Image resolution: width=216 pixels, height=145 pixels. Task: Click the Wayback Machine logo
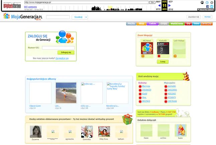(x=12, y=5)
